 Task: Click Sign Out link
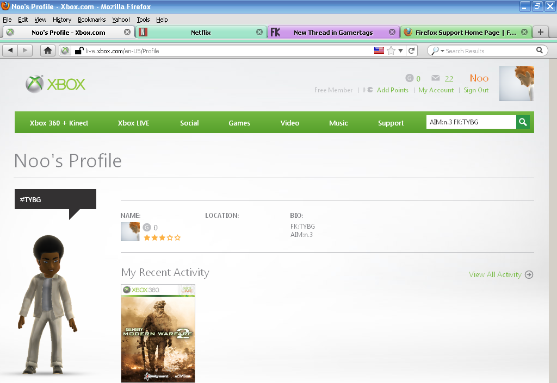[x=476, y=90]
